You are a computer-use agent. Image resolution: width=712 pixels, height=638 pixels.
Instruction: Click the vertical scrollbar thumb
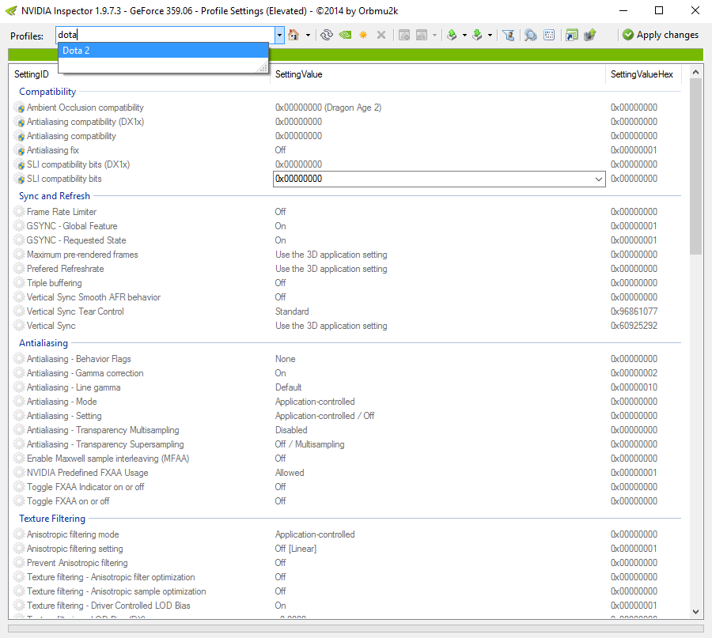[x=695, y=167]
